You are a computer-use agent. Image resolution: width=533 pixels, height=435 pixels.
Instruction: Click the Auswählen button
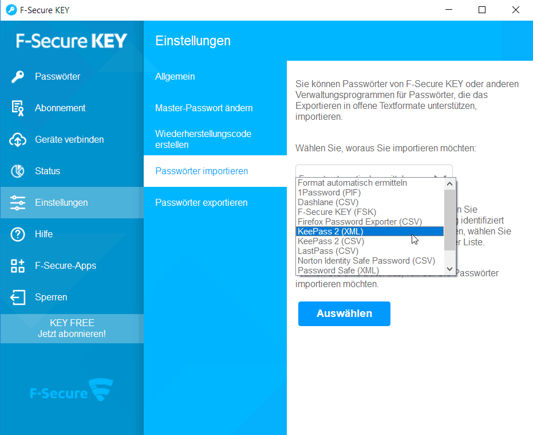coord(344,313)
